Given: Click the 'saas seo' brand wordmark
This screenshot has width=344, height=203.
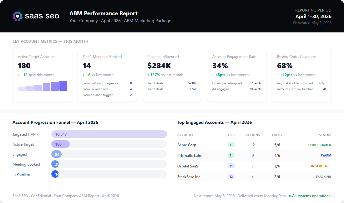Looking at the screenshot, I should (42, 16).
